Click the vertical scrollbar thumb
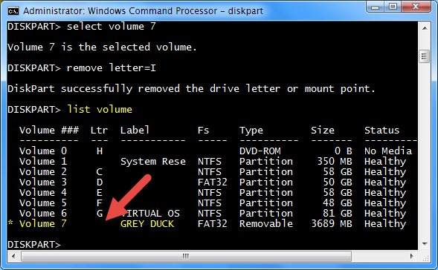 425,56
